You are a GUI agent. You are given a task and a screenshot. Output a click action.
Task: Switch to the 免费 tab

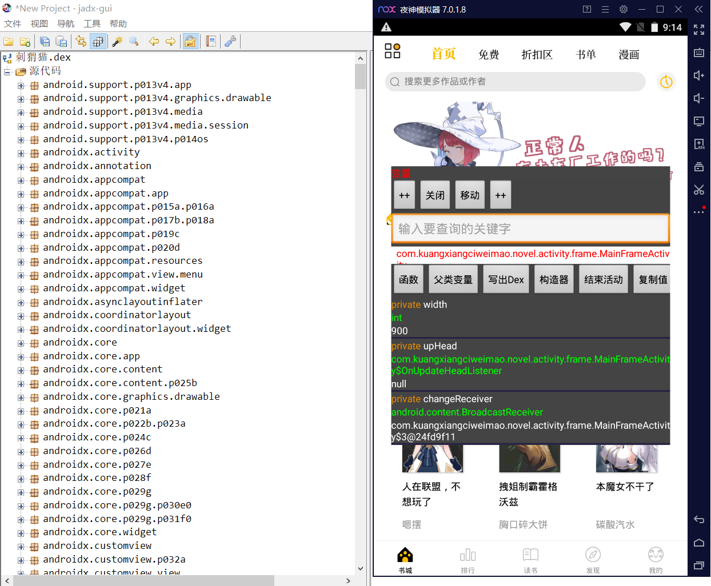[489, 55]
